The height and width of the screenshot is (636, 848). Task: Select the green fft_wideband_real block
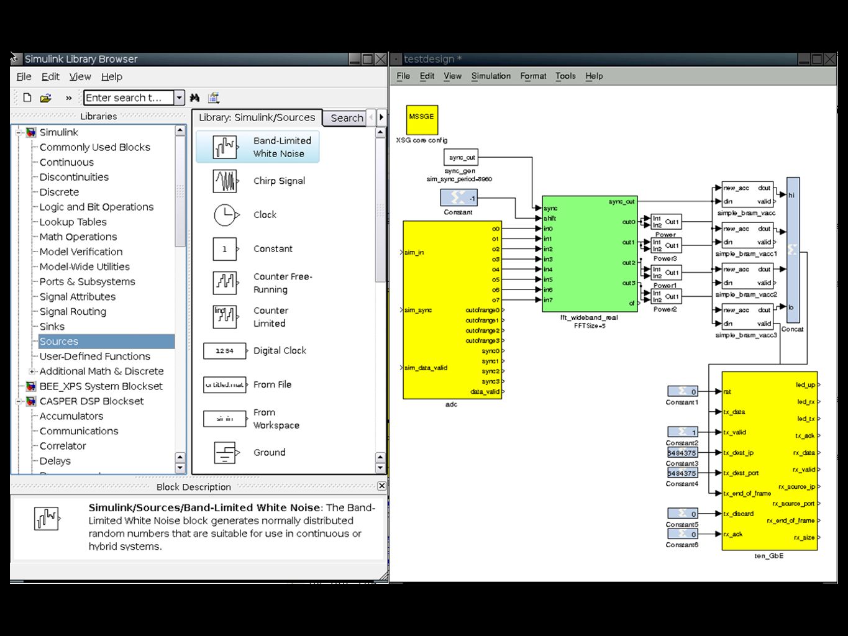pos(590,254)
